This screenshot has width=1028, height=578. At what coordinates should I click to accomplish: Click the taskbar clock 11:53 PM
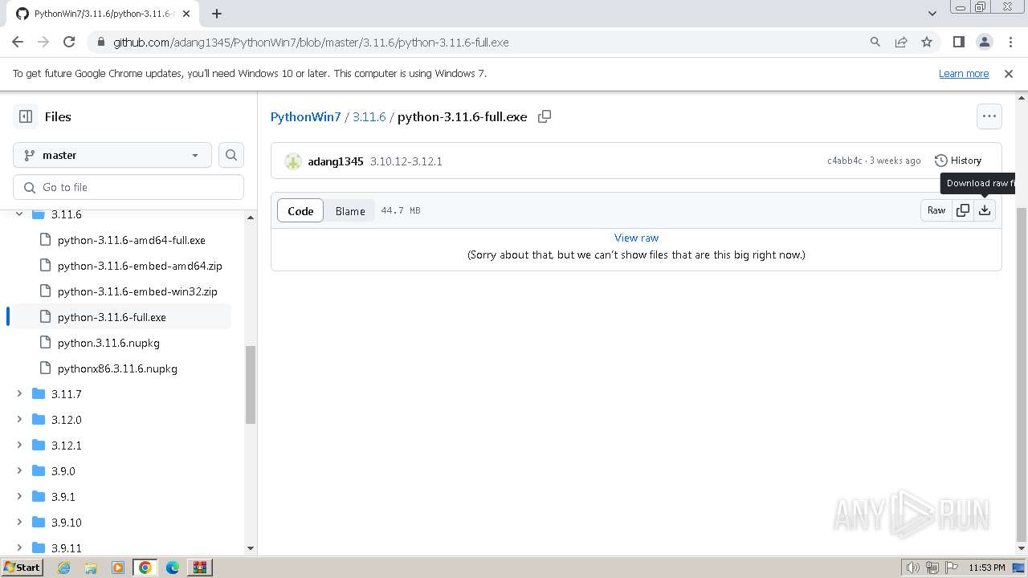click(986, 568)
